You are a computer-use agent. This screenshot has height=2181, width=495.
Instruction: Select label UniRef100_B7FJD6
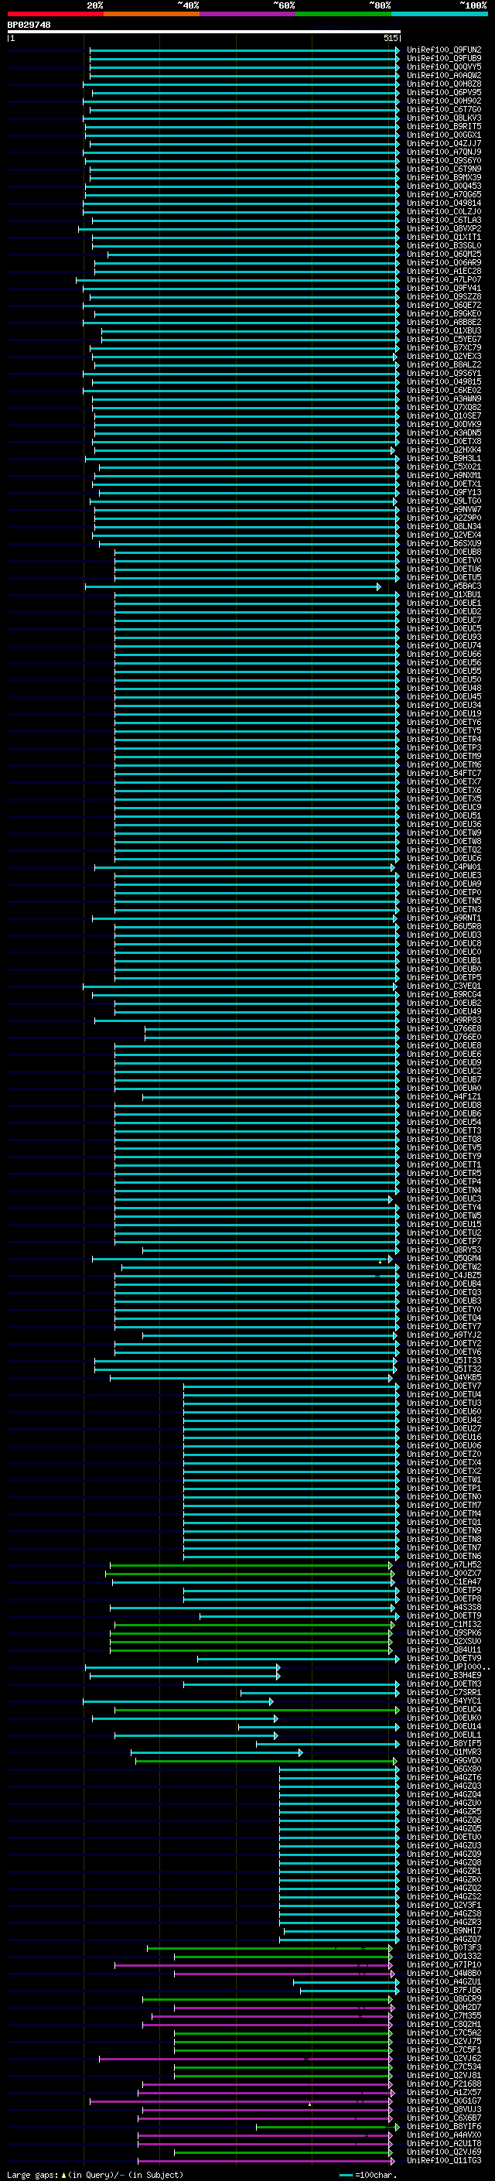click(443, 1991)
